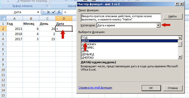Open the Name Box dropdown arrow

(x=38, y=12)
